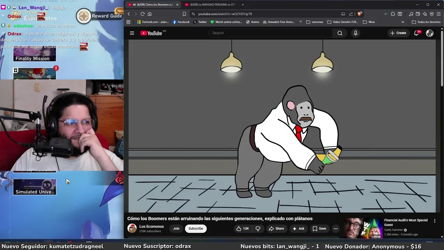Subscribe to Los Ecomonos
Screen dimensions: 444x250
tap(196, 228)
